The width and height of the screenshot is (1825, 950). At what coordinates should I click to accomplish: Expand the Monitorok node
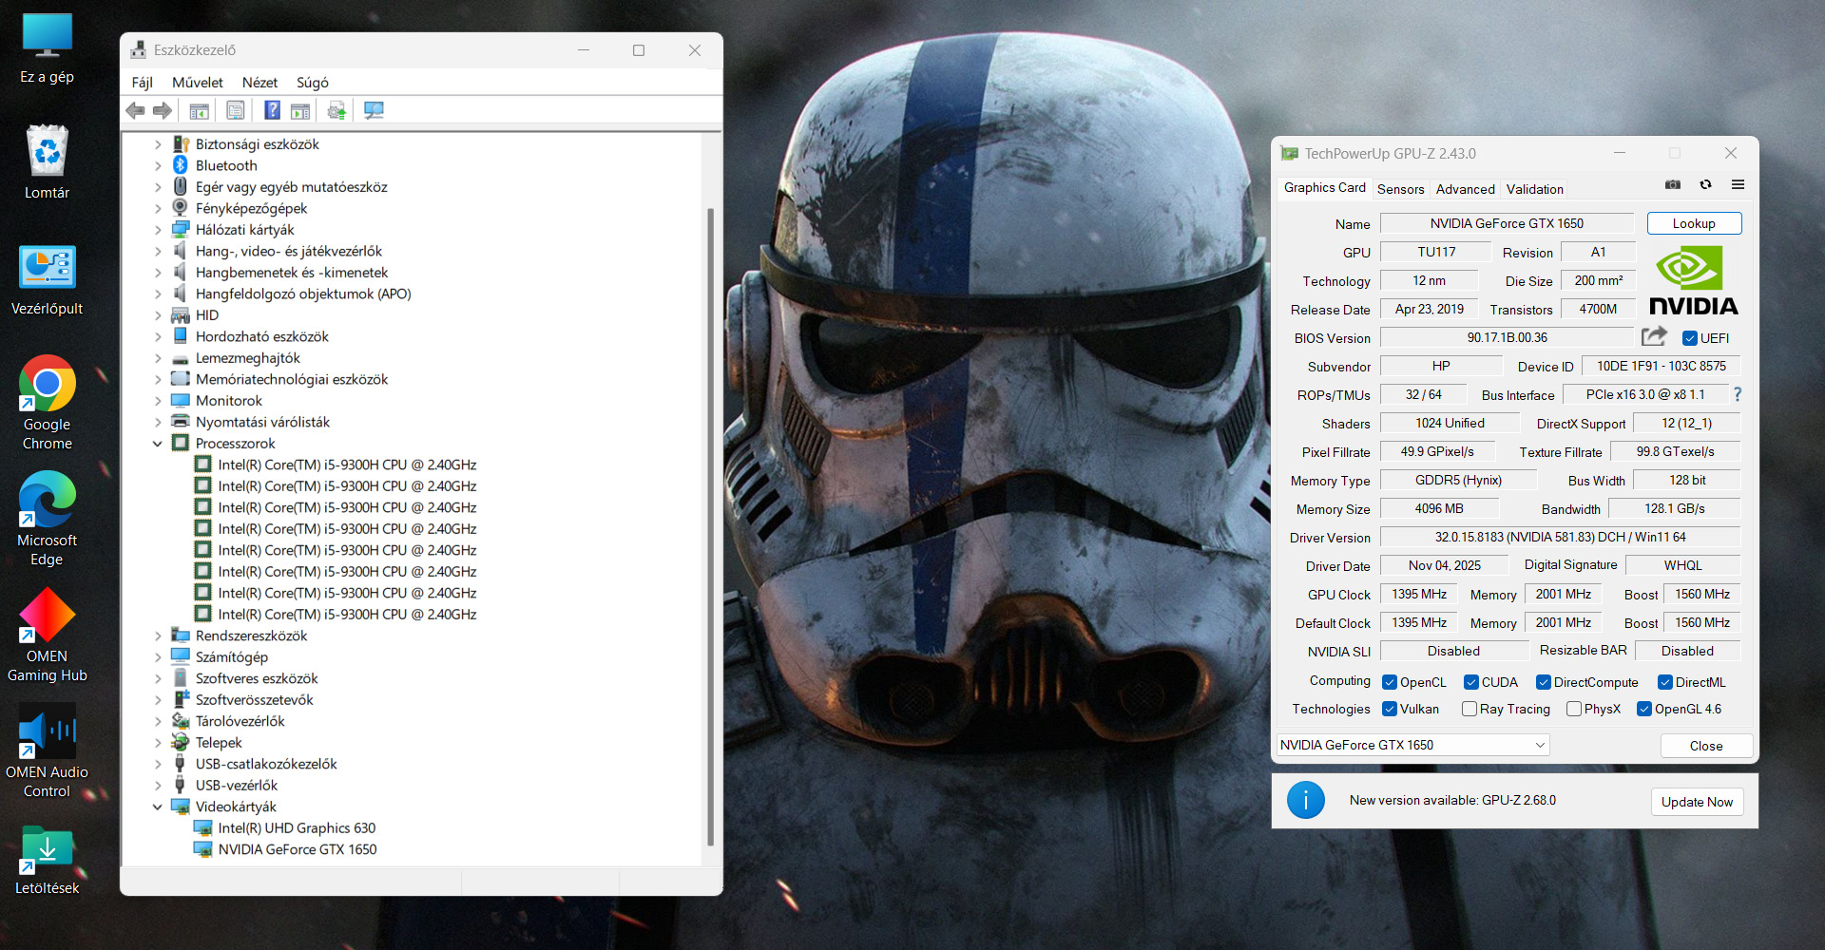click(158, 401)
